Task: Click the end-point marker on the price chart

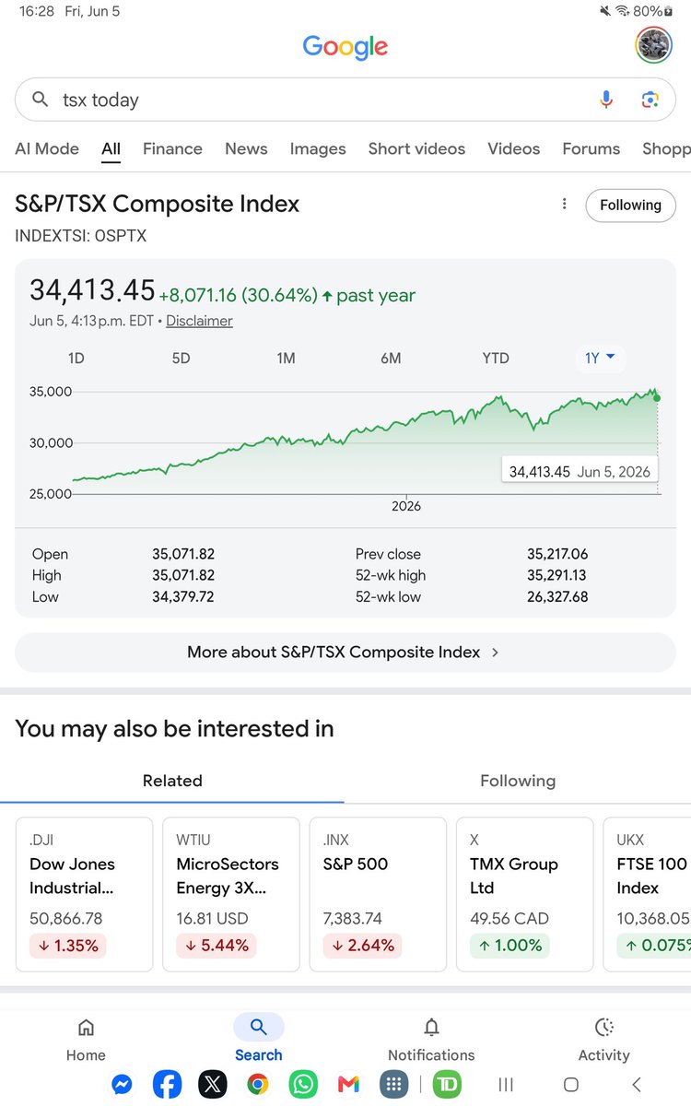Action: pyautogui.click(x=656, y=397)
